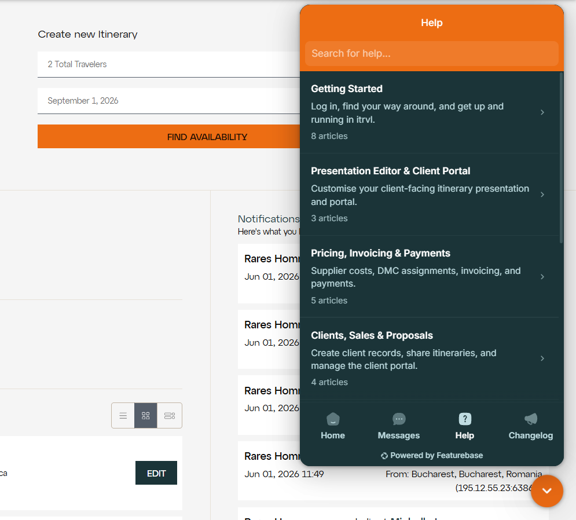Expand Getting Started chevron arrow

tap(542, 112)
